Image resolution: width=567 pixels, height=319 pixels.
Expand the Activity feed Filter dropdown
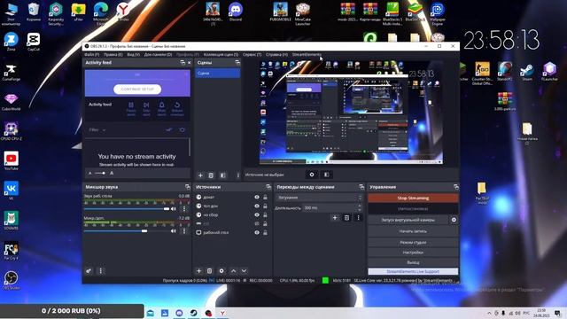tap(97, 130)
